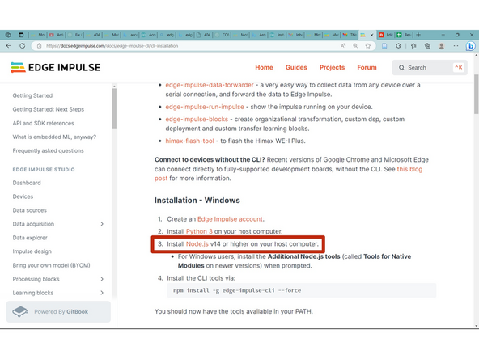Image resolution: width=479 pixels, height=359 pixels.
Task: Reload the page with the refresh icon
Action: [23, 46]
